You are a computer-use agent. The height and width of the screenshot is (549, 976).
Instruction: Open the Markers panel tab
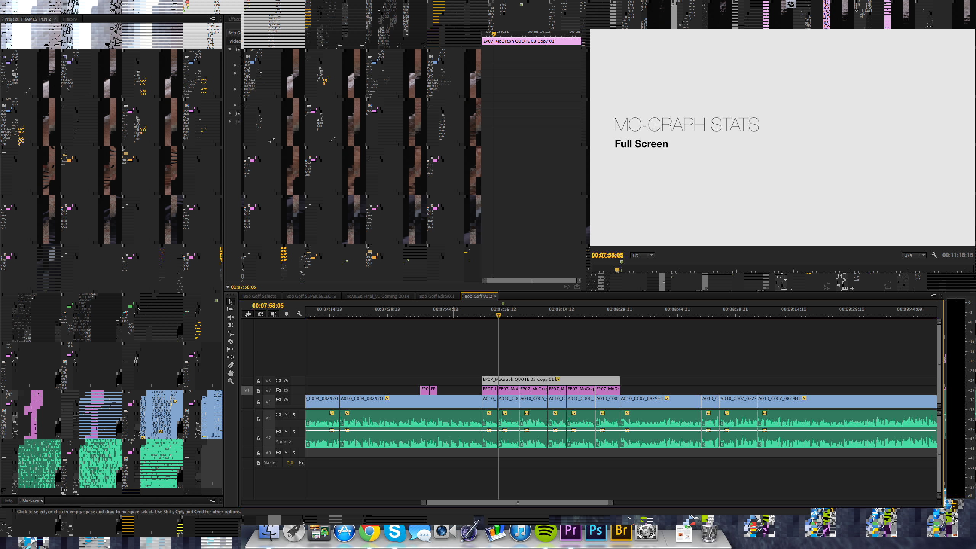30,501
